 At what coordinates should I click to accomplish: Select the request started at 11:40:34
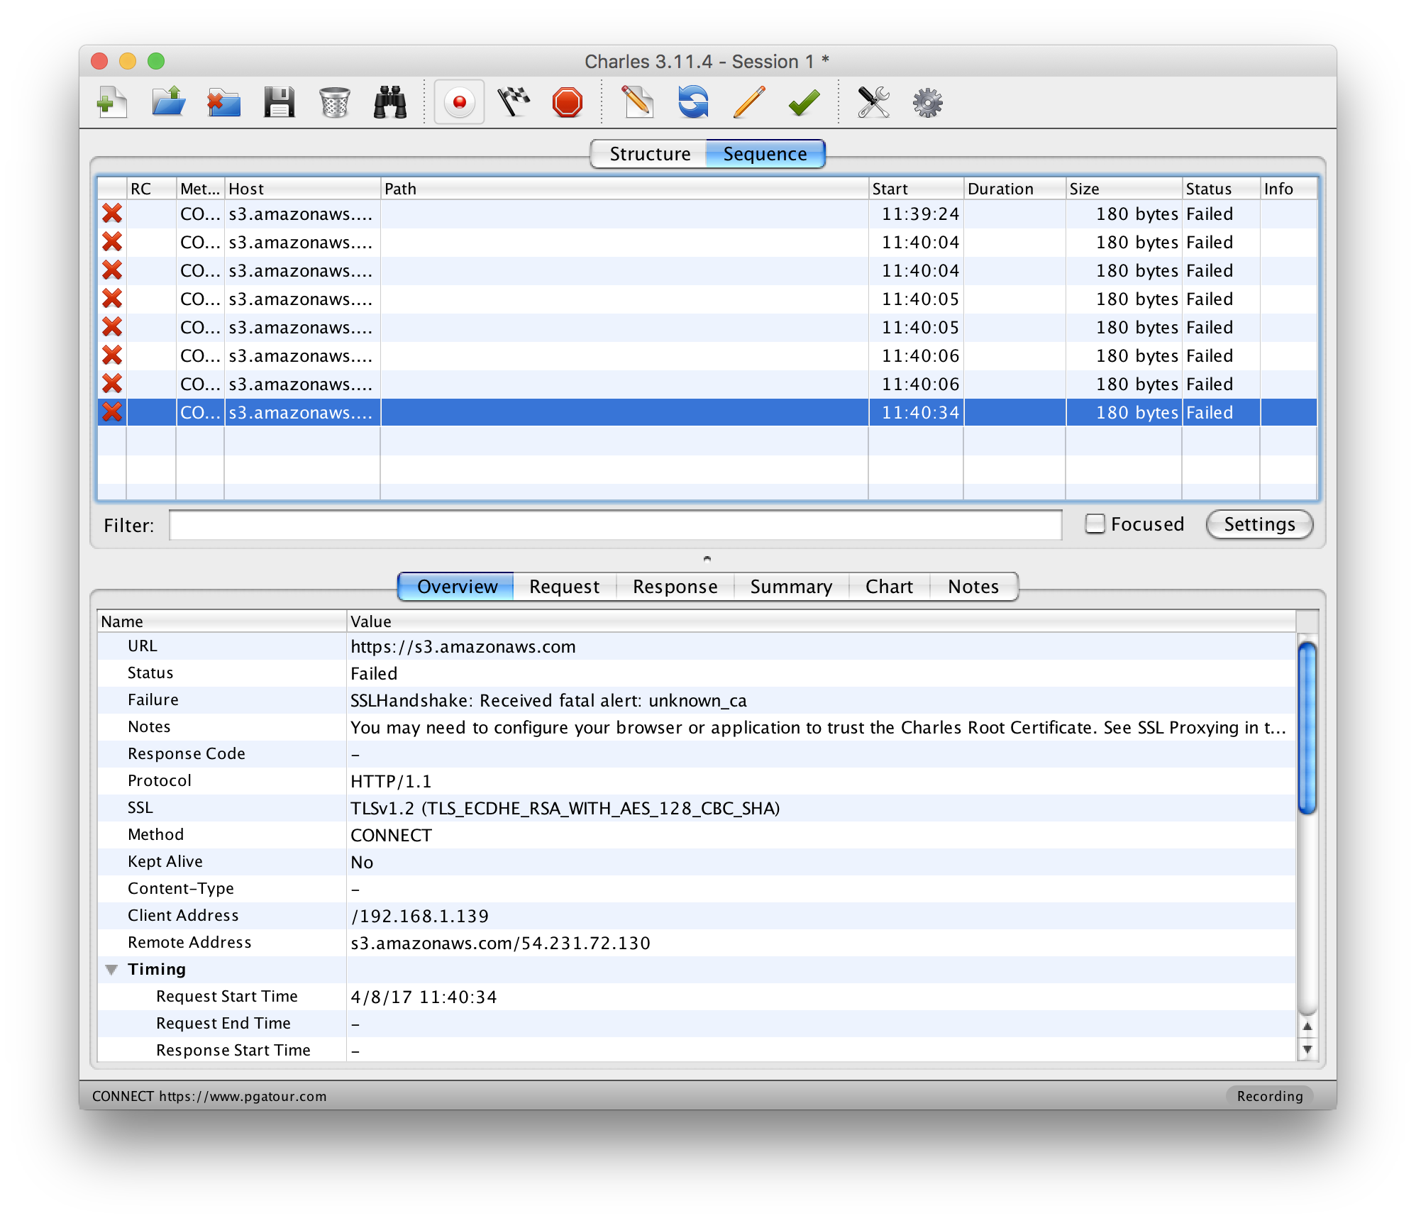[707, 413]
